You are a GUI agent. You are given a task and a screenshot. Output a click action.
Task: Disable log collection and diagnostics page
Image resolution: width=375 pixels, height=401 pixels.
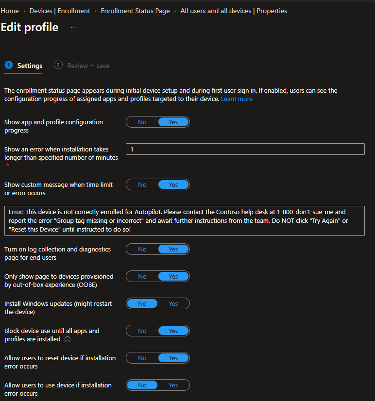[142, 250]
